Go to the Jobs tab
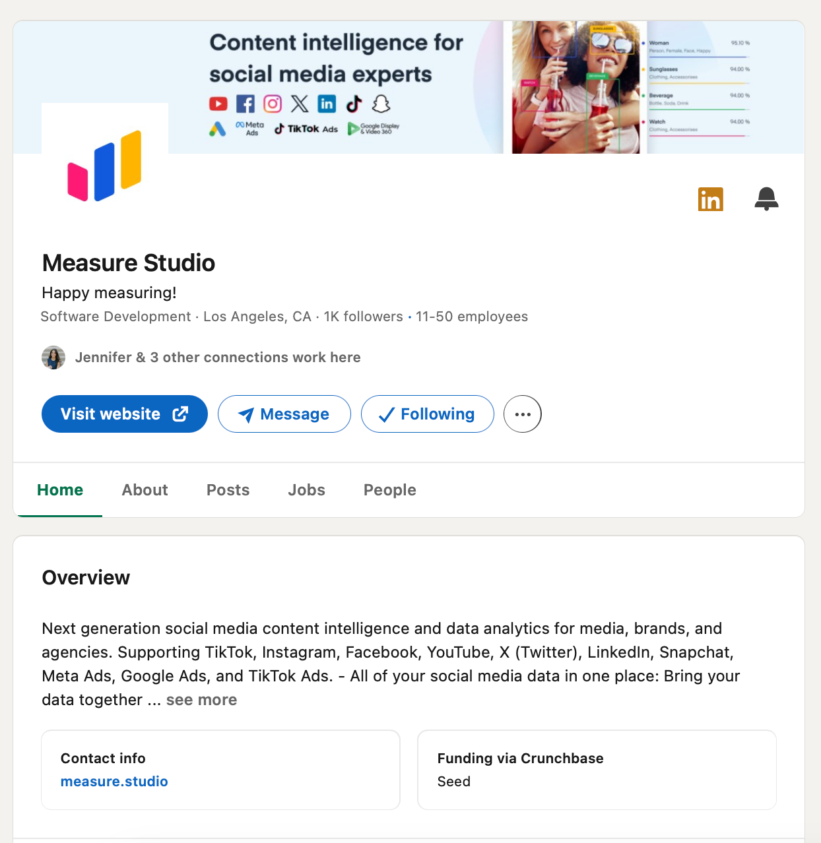The height and width of the screenshot is (843, 821). click(307, 490)
